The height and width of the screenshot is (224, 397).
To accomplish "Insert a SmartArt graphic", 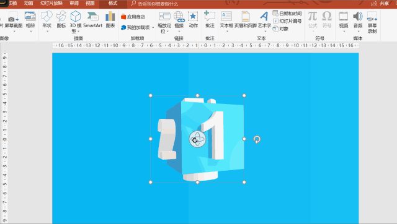I will [92, 20].
